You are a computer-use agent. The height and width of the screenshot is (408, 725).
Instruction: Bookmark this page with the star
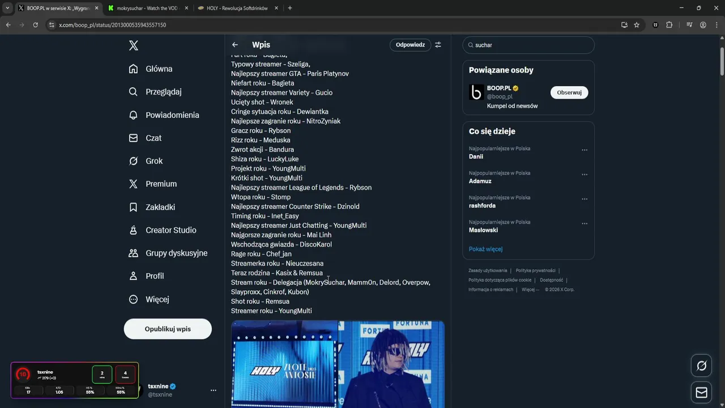pos(637,25)
